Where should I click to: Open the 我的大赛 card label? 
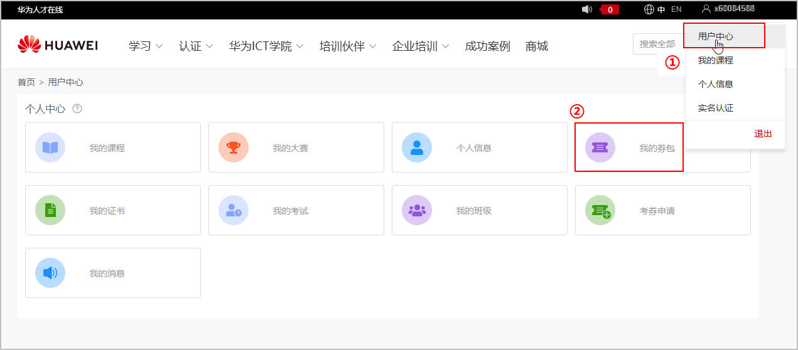[x=290, y=148]
